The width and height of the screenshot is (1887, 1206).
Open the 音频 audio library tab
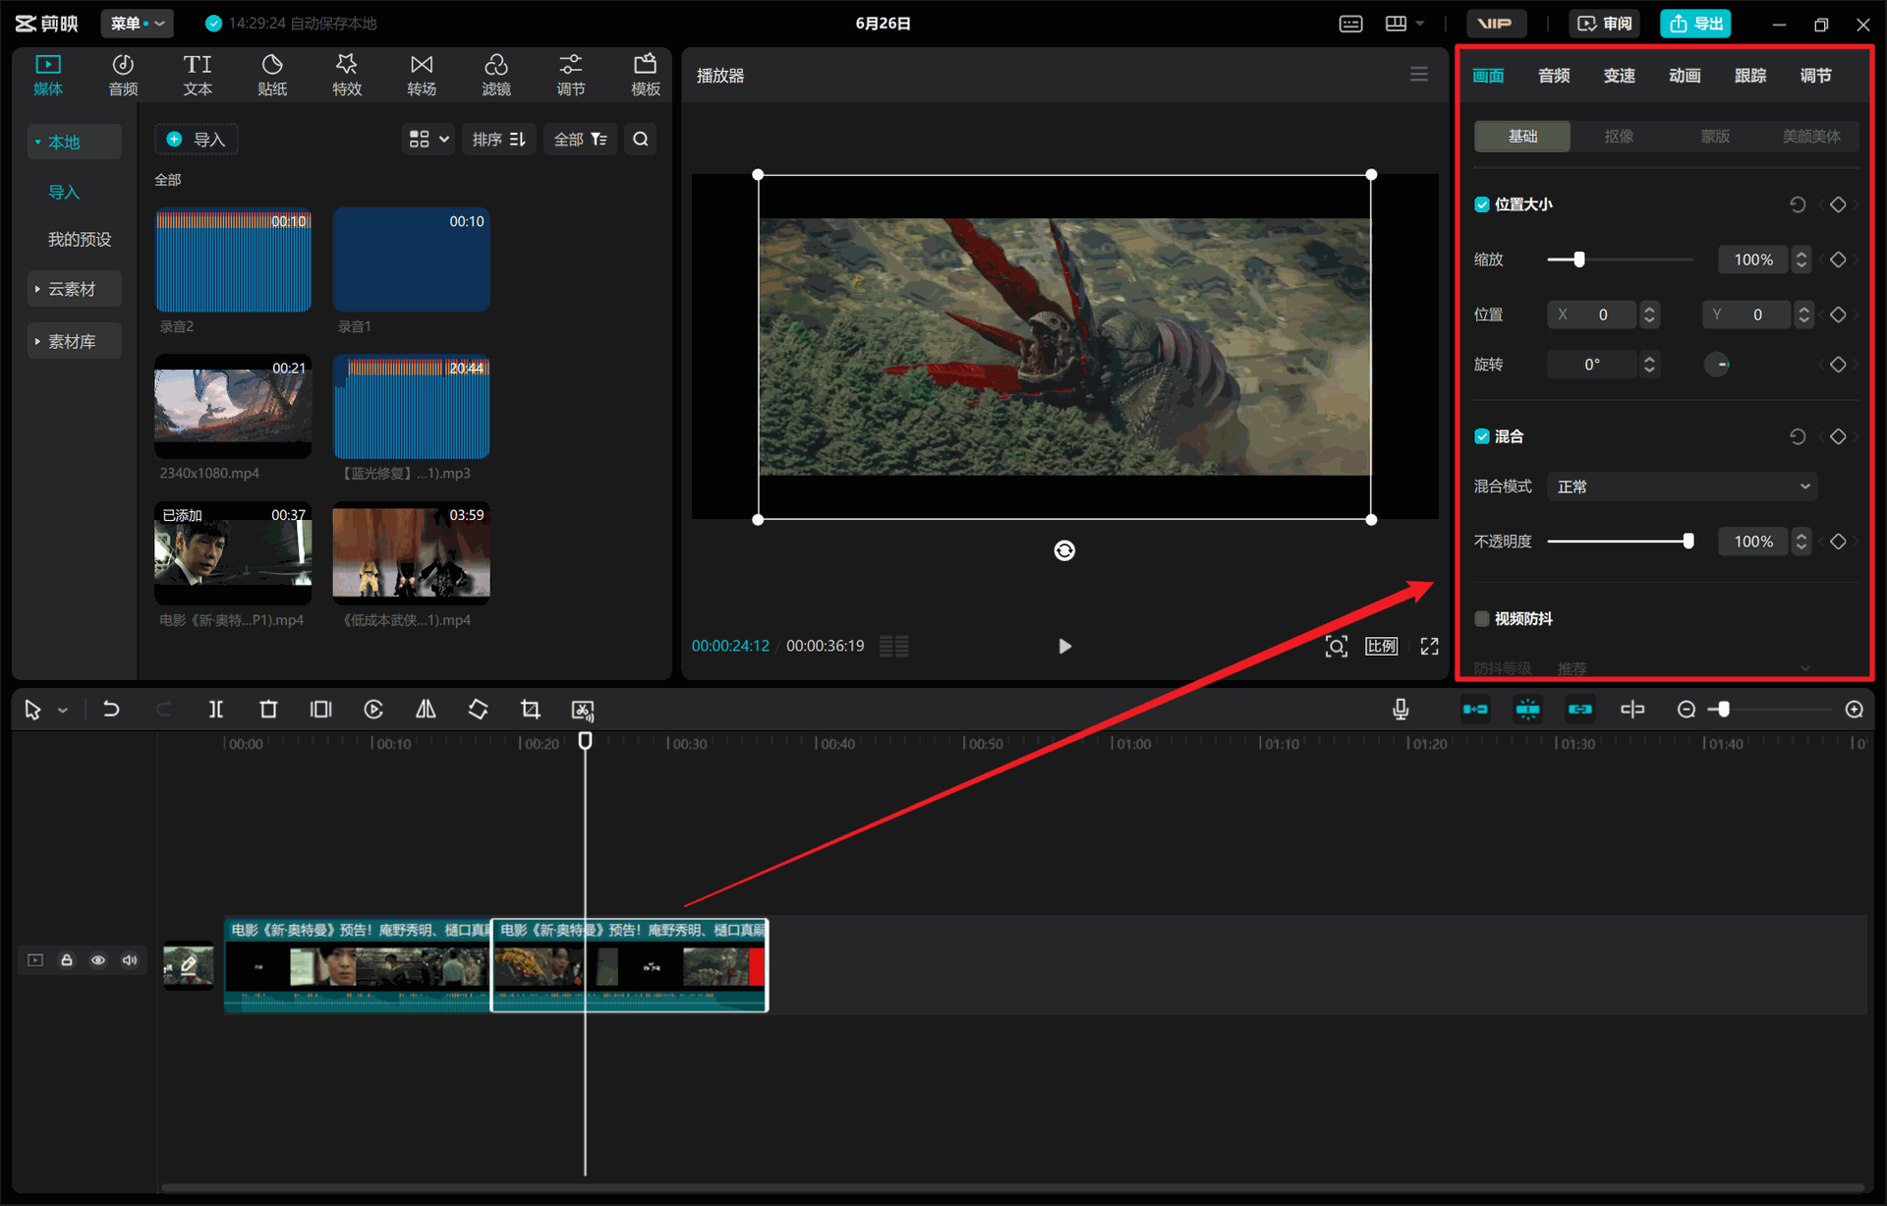(x=123, y=75)
